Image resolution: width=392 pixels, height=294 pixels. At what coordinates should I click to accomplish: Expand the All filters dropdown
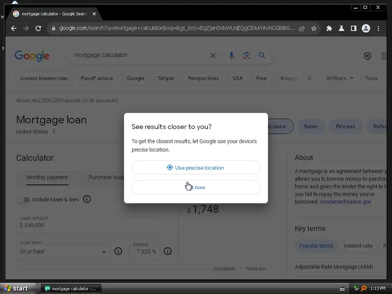point(340,78)
